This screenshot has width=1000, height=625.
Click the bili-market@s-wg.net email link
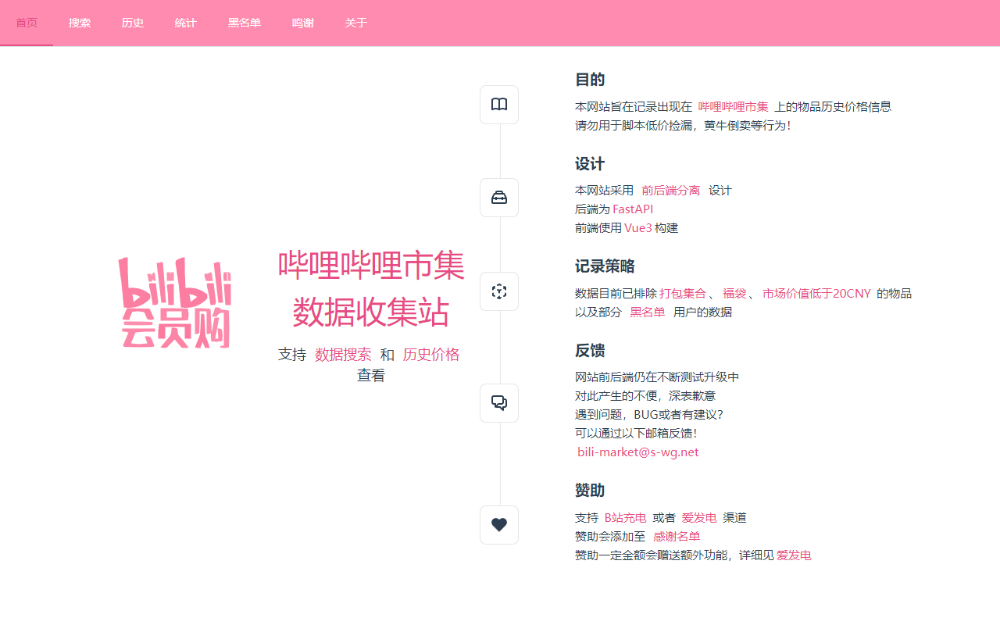[x=638, y=452]
